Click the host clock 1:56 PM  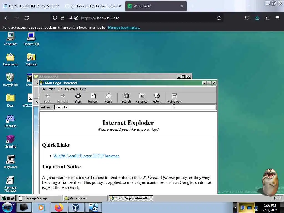pyautogui.click(x=270, y=206)
